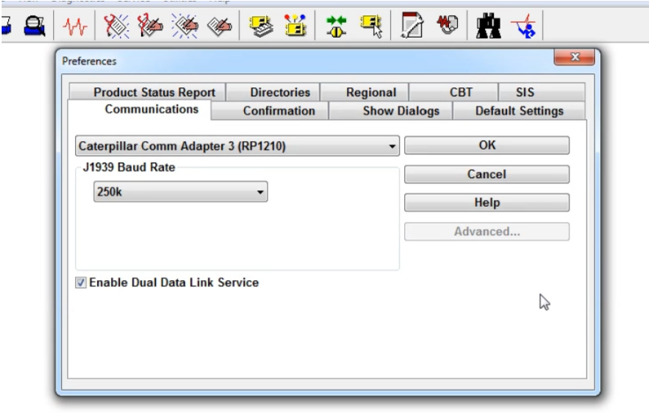Click the red and blue graph icon
Viewport: 649px width, 415px height.
(x=523, y=27)
